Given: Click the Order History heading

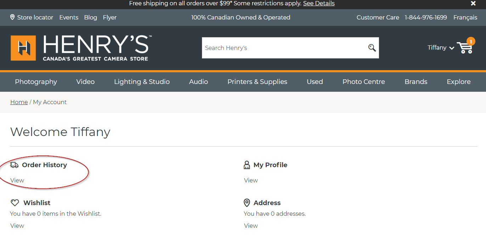Looking at the screenshot, I should coord(44,165).
